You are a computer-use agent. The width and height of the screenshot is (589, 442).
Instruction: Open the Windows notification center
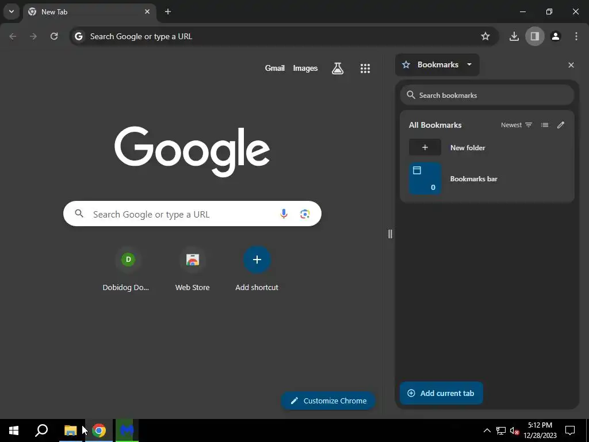point(570,430)
